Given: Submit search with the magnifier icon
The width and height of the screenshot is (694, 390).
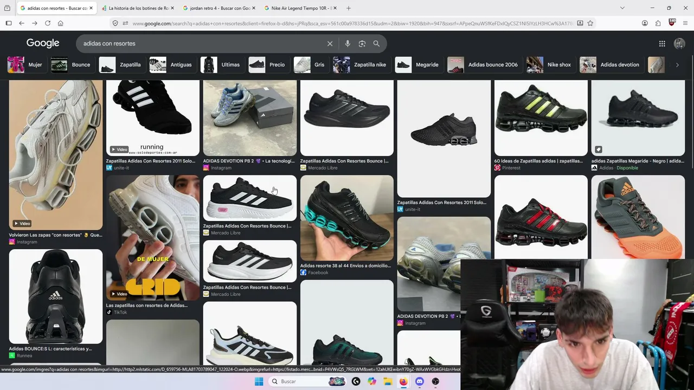Looking at the screenshot, I should click(376, 43).
